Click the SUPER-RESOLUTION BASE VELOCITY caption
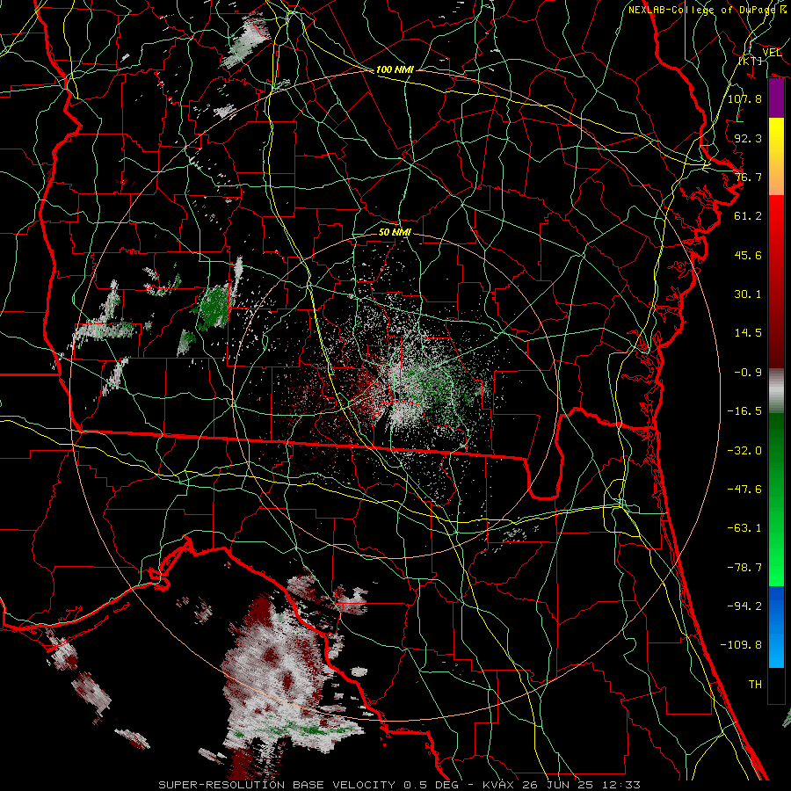This screenshot has height=791, width=791. [x=277, y=785]
